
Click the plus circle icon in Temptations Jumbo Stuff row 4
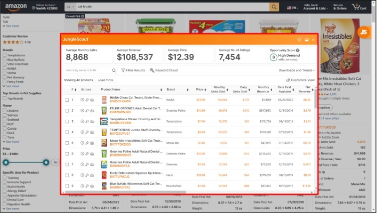[x=82, y=132]
